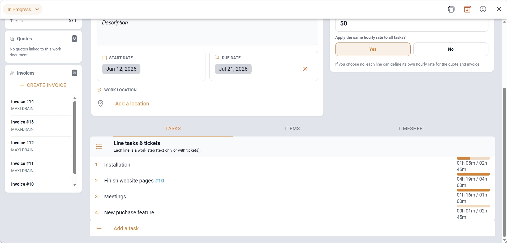Click the invoice list scrollbar thumb
The height and width of the screenshot is (243, 507).
75,137
